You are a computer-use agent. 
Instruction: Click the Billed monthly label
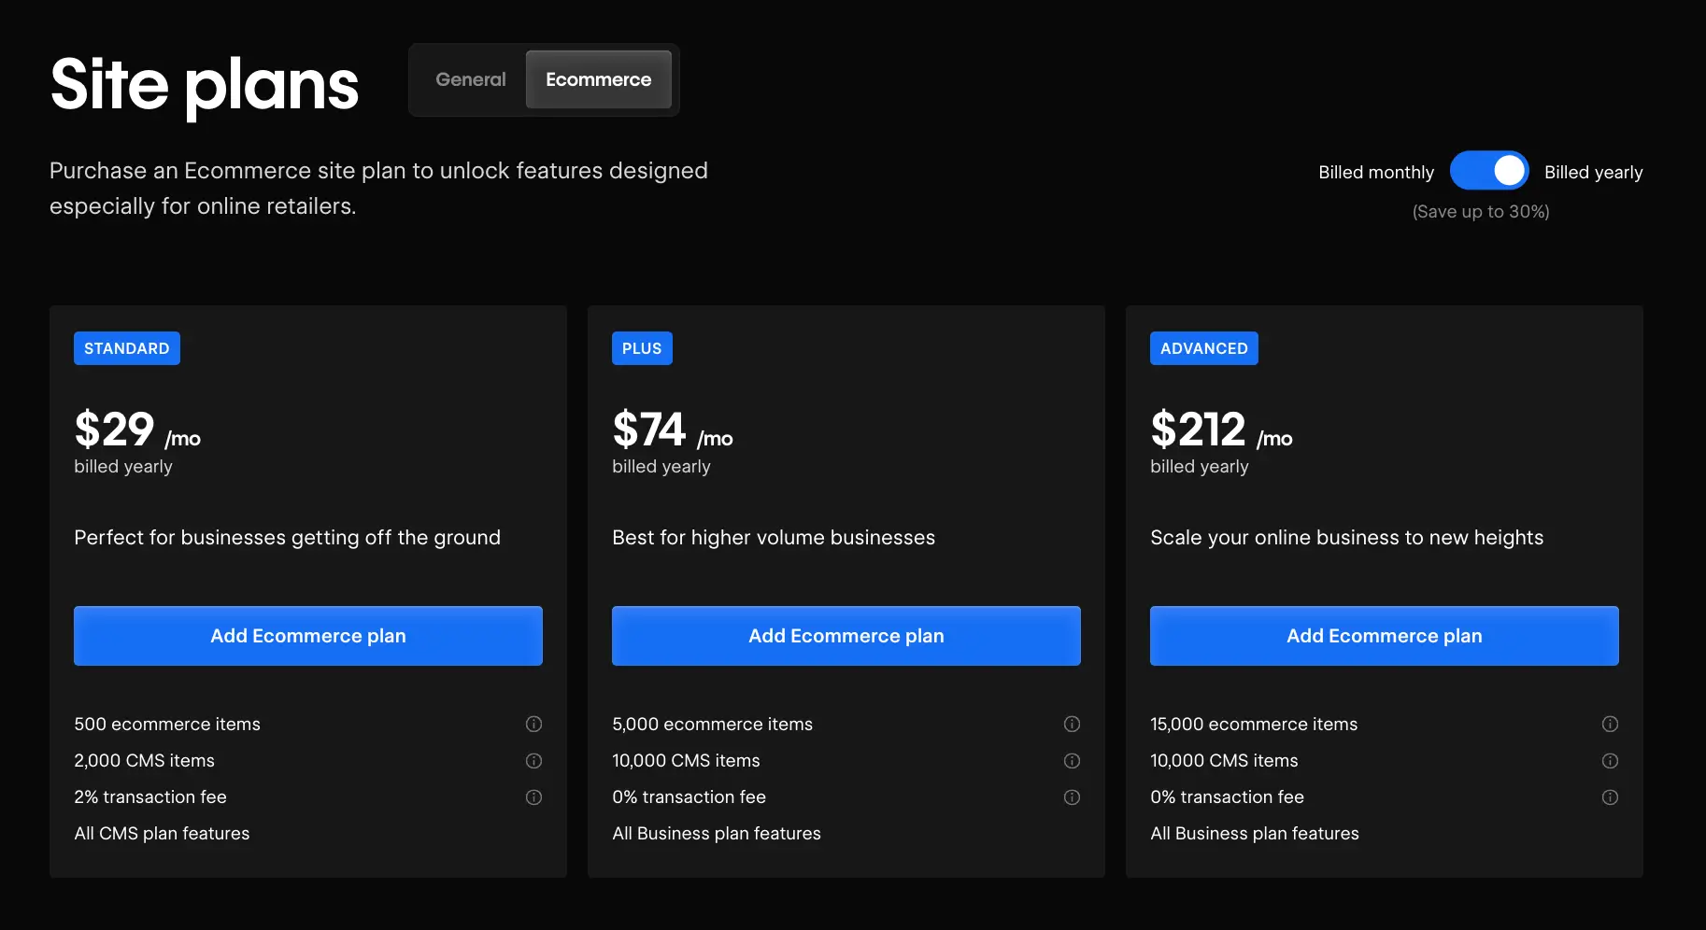(1376, 172)
